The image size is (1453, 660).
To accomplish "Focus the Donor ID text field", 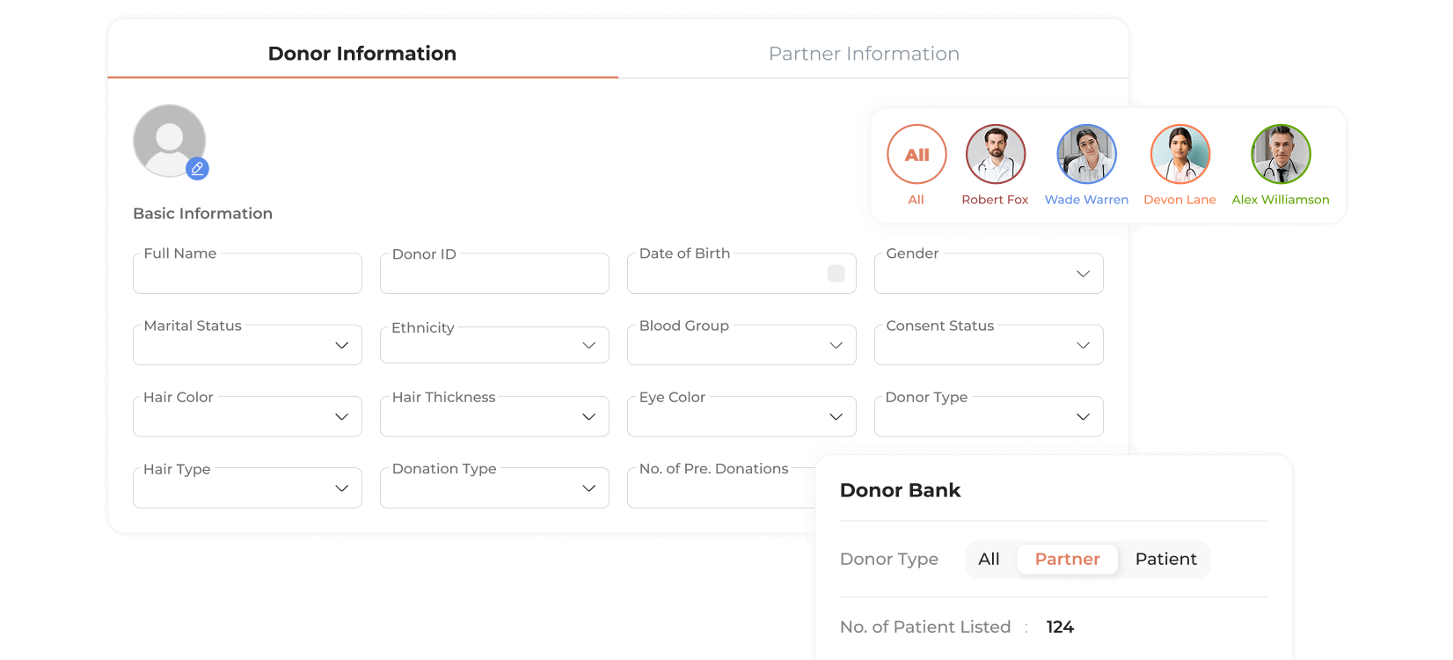I will tap(494, 275).
